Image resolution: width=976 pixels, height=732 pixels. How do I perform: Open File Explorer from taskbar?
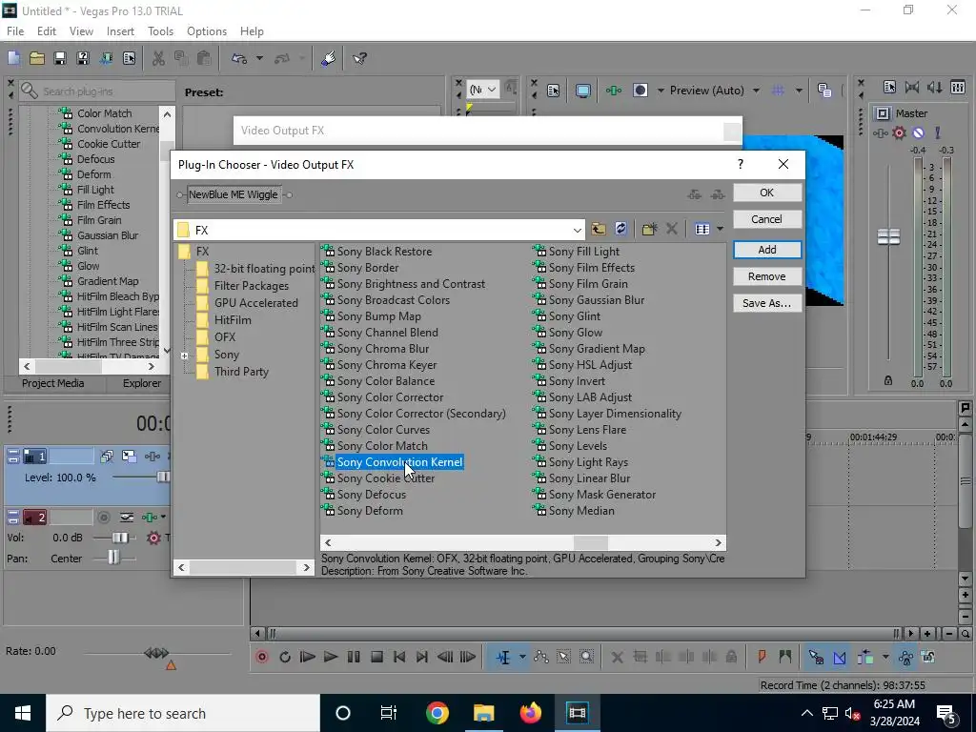[x=483, y=713]
